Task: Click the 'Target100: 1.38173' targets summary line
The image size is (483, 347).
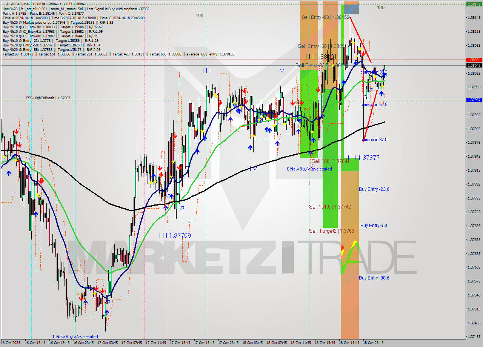Action: tap(118, 54)
